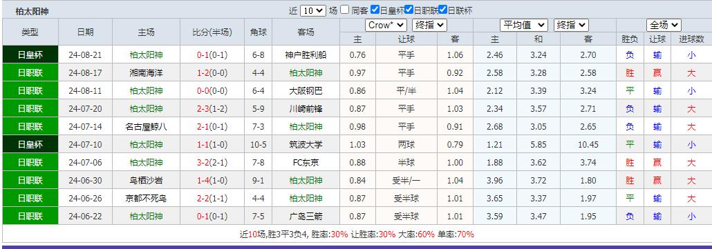Open 鸟栖沙岩 team link
The width and height of the screenshot is (712, 249).
pyautogui.click(x=146, y=181)
